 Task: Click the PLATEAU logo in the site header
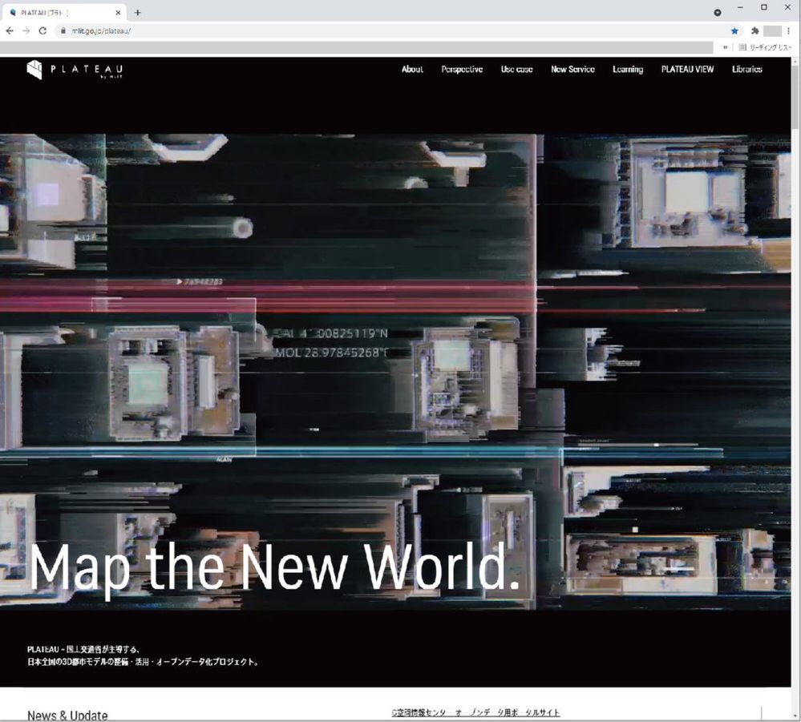pyautogui.click(x=75, y=70)
